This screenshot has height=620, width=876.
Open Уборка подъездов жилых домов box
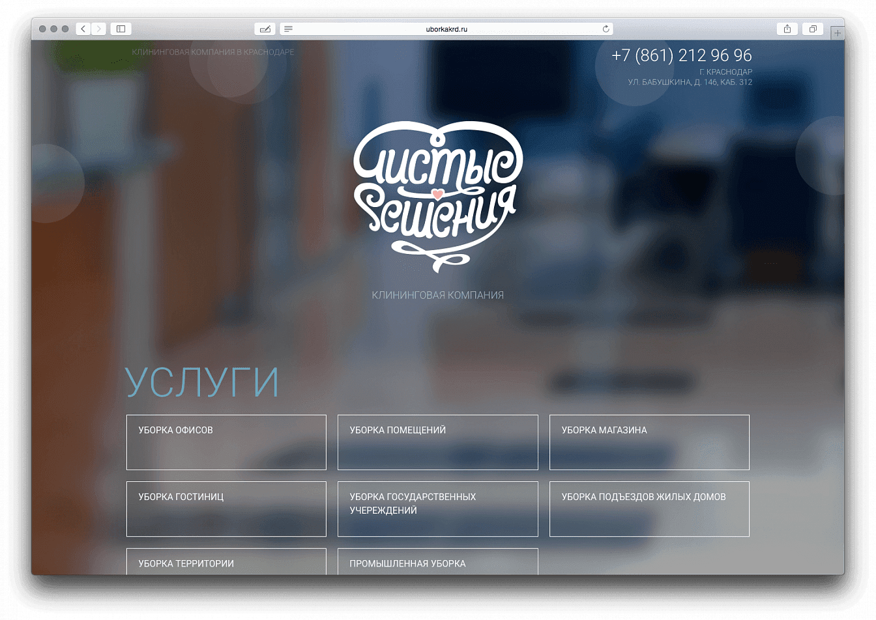point(649,509)
